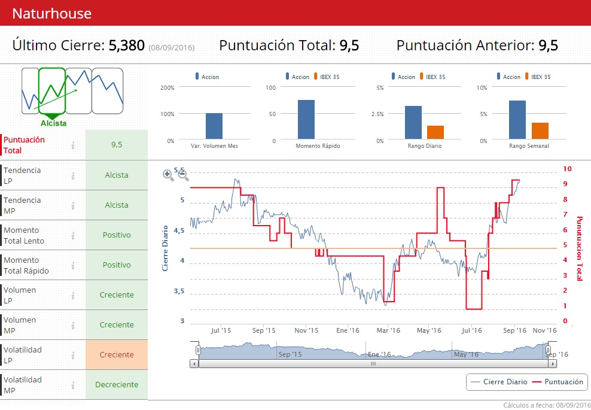Click the Último Cierre value 5,380

click(127, 45)
